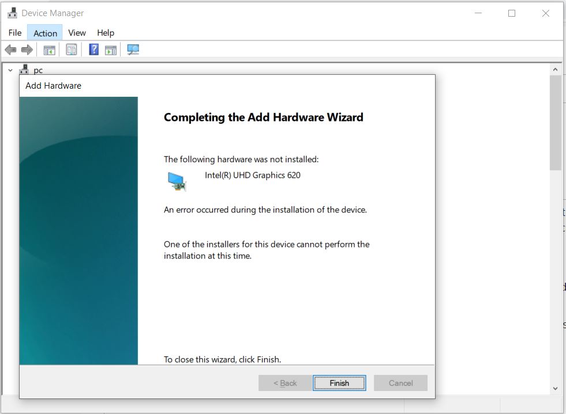Click the < Back button in the wizard
Image resolution: width=566 pixels, height=414 pixels.
[x=284, y=382]
